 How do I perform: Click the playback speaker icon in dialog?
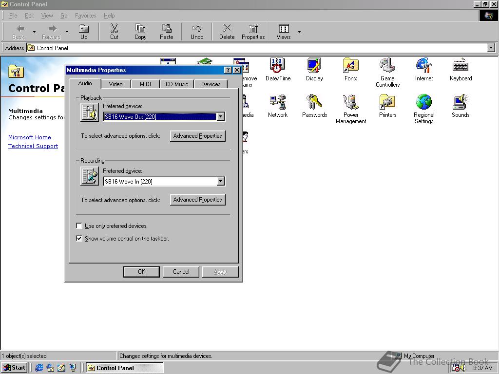(x=90, y=112)
